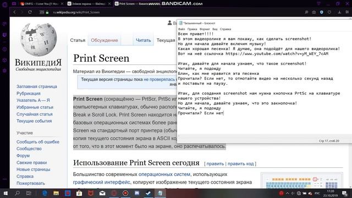Open Steam from taskbar
Viewport: 352px width, 198px height.
148,193
